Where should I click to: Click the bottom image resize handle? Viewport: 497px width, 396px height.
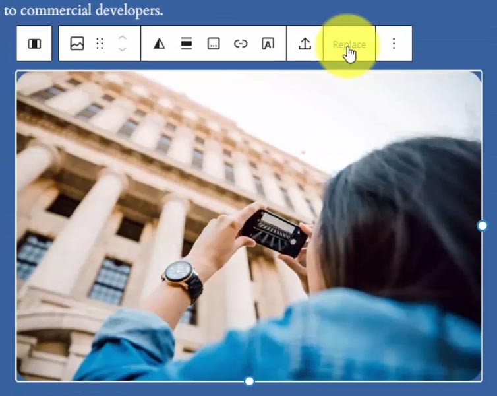point(249,381)
